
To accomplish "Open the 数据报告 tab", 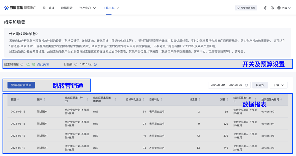I will (x=67, y=8).
